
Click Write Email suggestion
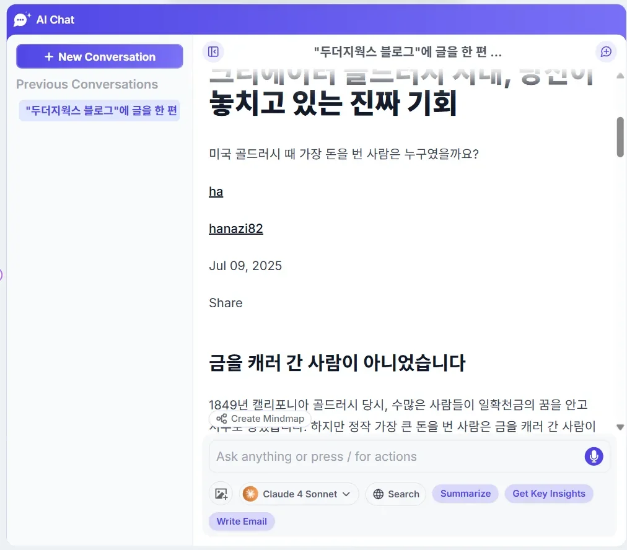point(242,522)
